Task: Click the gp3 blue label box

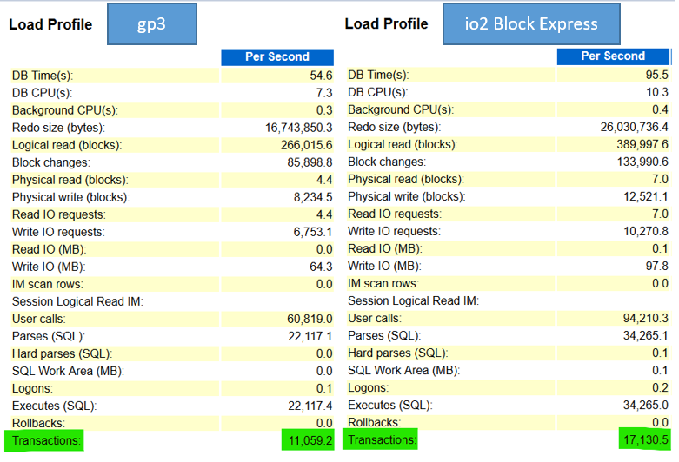Action: point(152,23)
